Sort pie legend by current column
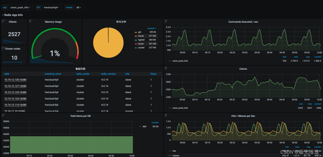The image size is (323, 157). point(152,28)
